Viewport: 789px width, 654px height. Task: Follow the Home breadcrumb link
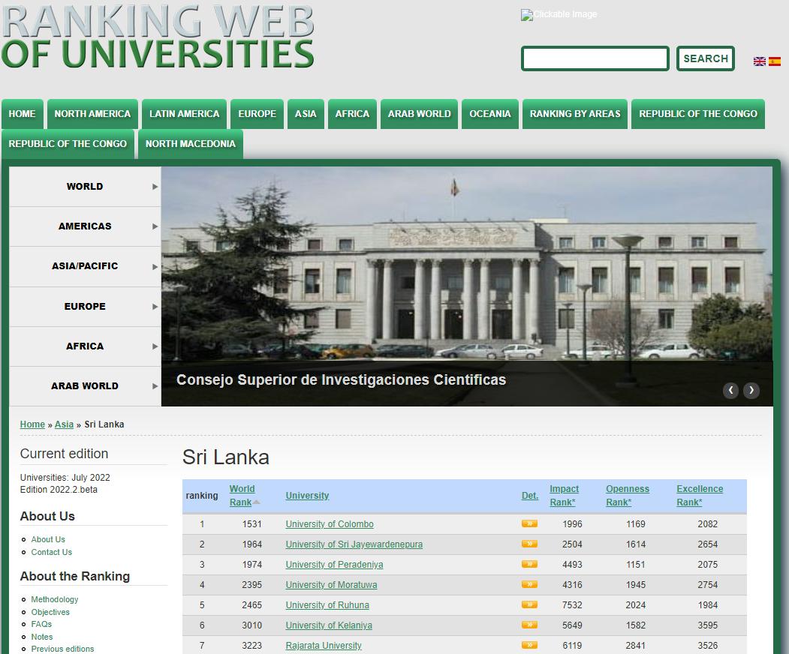click(x=32, y=424)
